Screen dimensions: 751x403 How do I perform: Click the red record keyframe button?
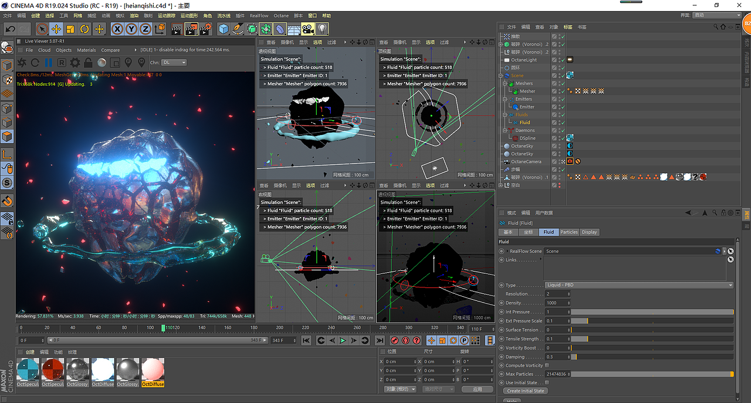coord(395,340)
